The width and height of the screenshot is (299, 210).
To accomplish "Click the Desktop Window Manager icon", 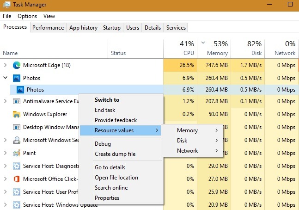I will pos(17,127).
